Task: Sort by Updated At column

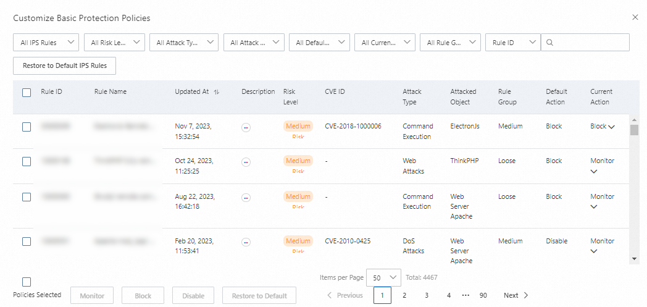Action: point(216,92)
